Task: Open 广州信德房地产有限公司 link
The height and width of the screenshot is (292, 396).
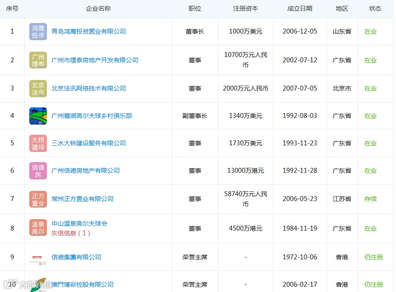Action: pyautogui.click(x=85, y=171)
